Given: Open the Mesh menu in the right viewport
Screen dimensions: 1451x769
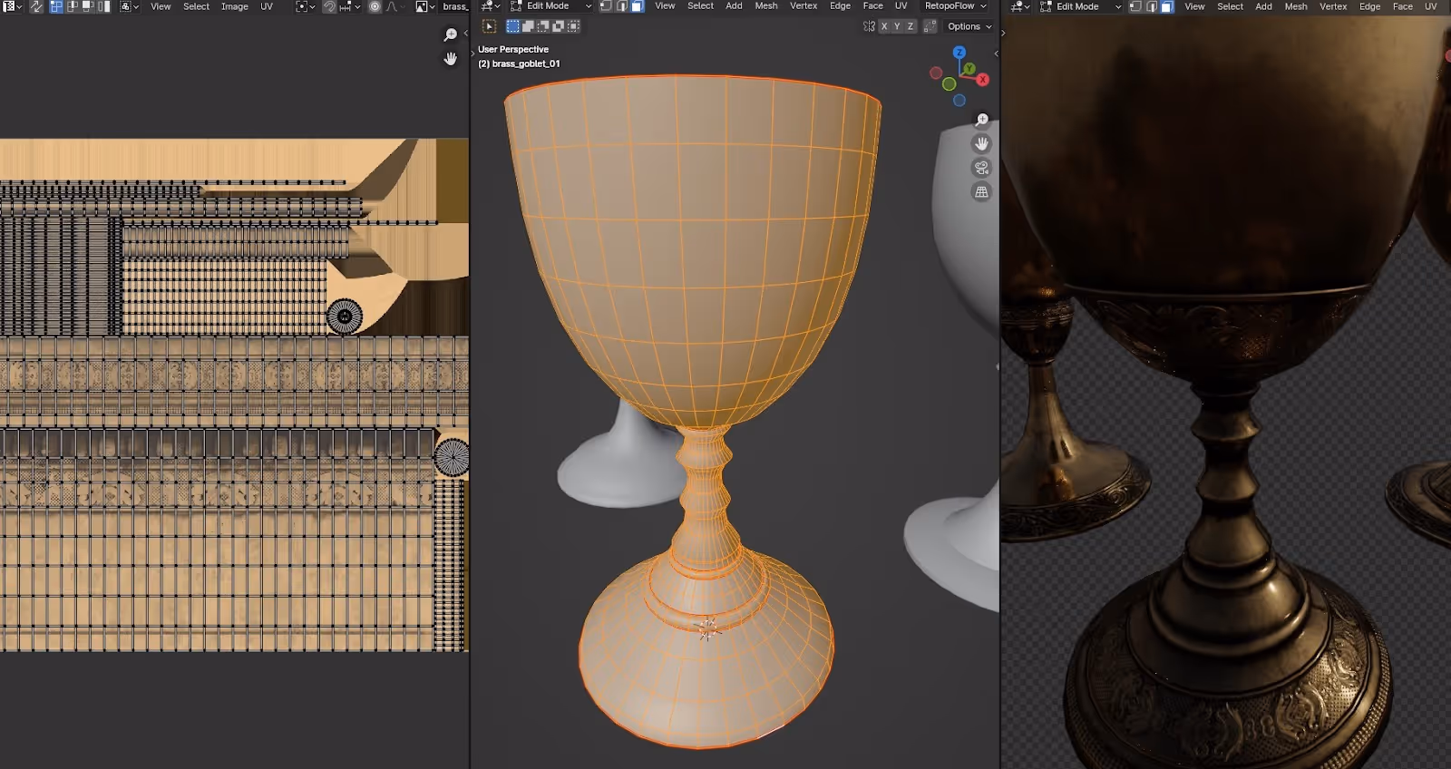Looking at the screenshot, I should 1296,6.
